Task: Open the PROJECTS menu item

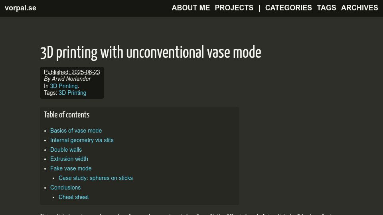Action: coord(234,8)
